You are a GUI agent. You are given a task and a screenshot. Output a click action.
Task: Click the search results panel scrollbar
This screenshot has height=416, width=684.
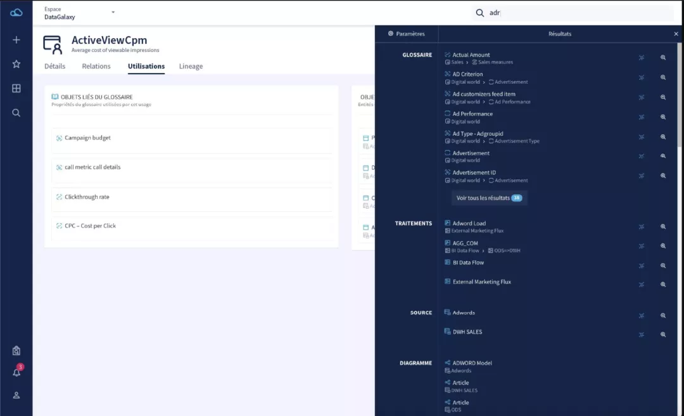(680, 94)
